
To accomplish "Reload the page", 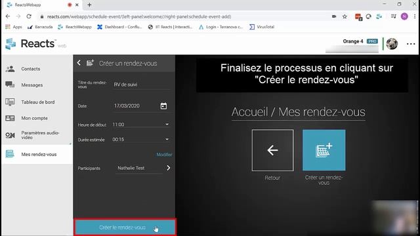I will click(29, 16).
